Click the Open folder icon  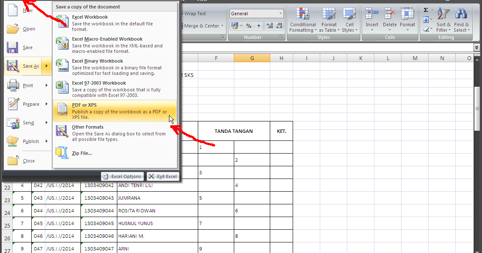(13, 28)
